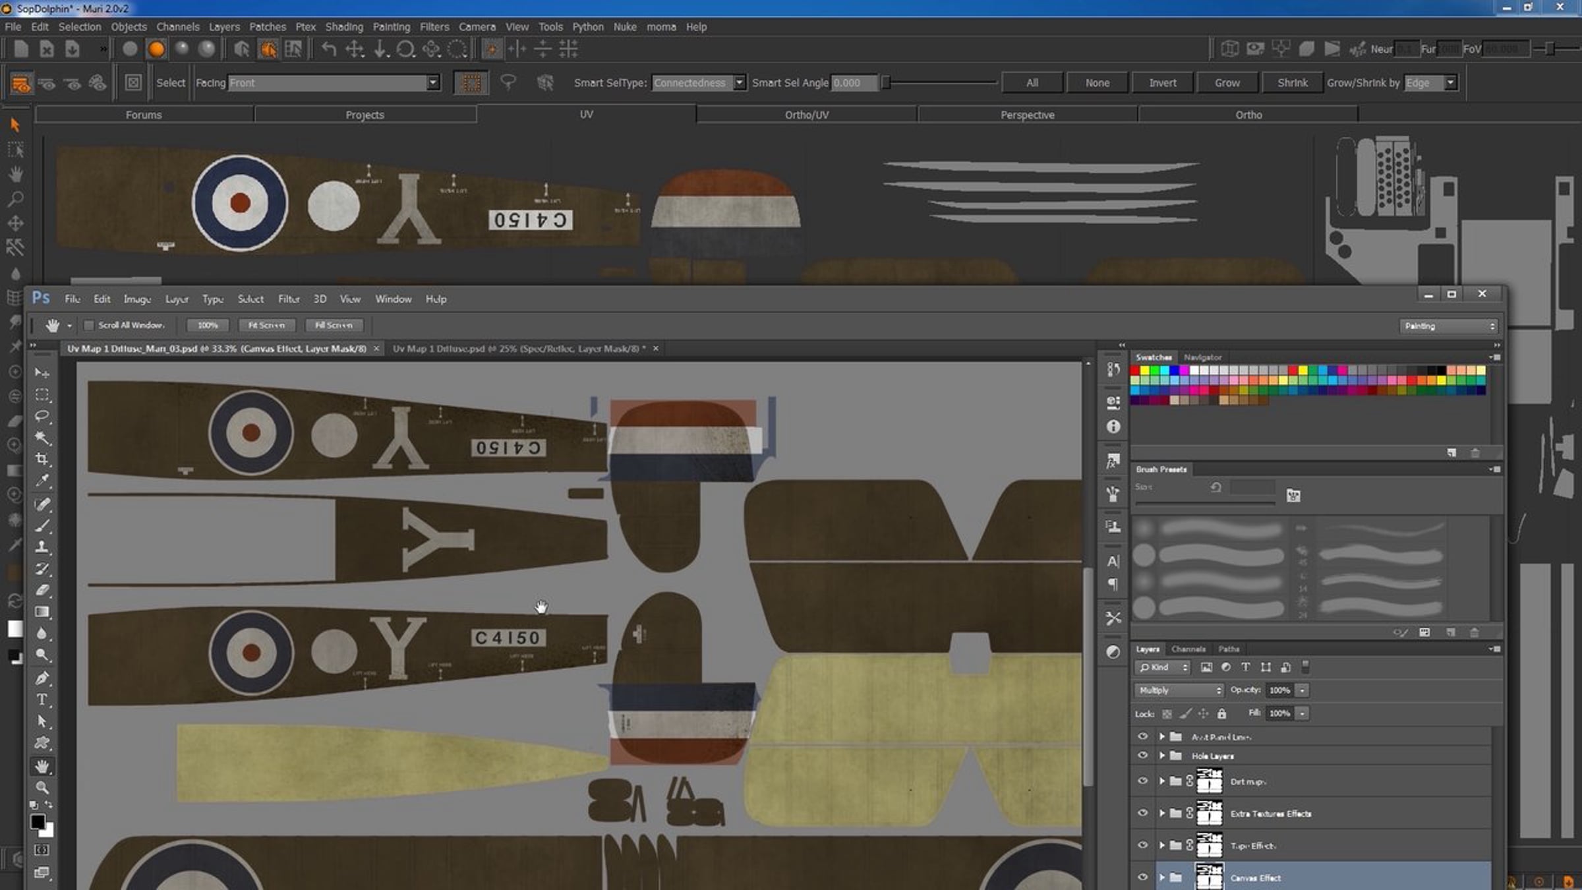Viewport: 1582px width, 890px height.
Task: Select the Pen tool in Photoshop
Action: click(x=42, y=678)
